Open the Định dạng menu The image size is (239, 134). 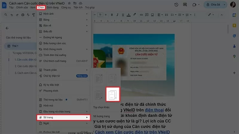(53, 7)
